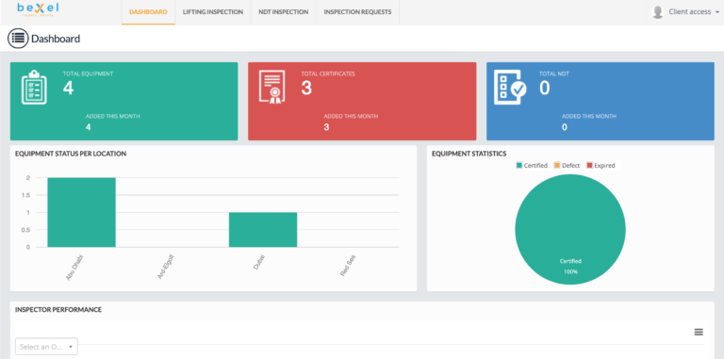Image resolution: width=724 pixels, height=359 pixels.
Task: Click the Abu Dhabi bar
Action: [81, 212]
